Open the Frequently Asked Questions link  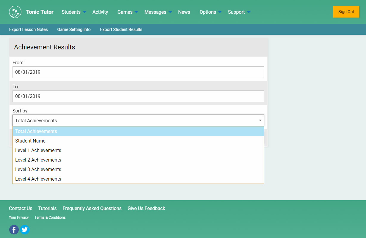point(92,209)
